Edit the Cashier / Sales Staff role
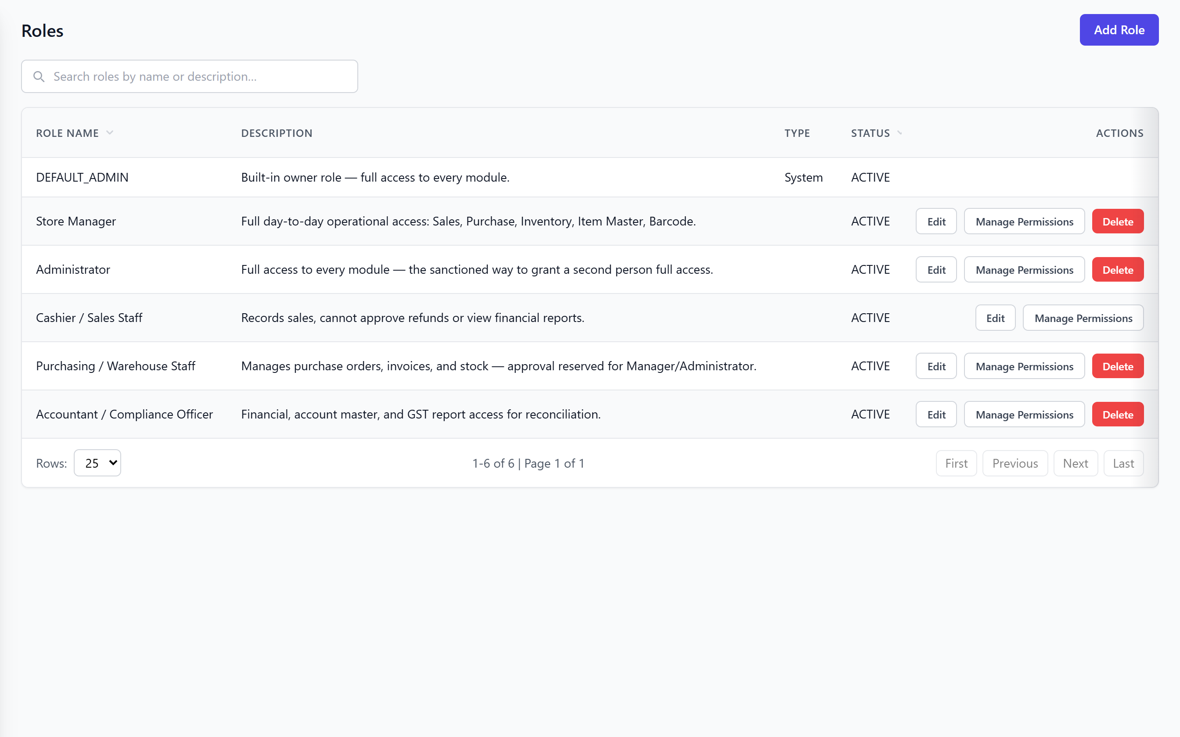The height and width of the screenshot is (737, 1180). (995, 318)
